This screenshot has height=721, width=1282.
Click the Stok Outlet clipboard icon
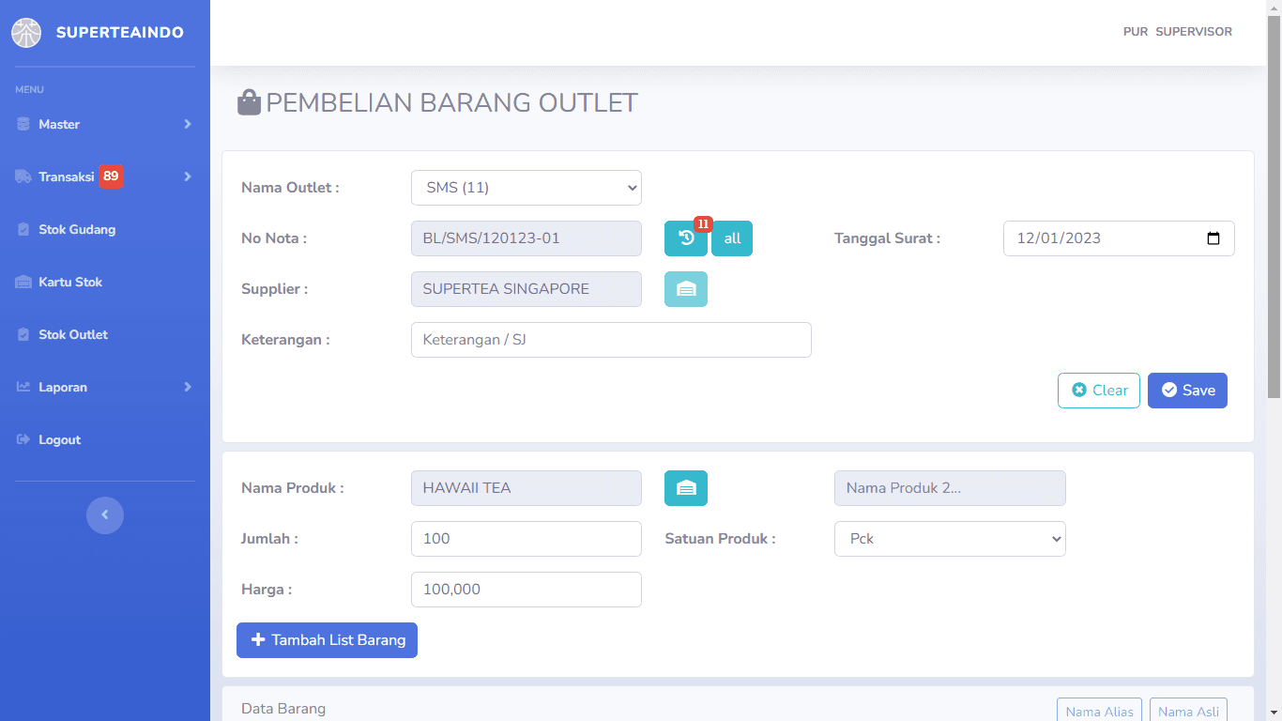point(23,334)
